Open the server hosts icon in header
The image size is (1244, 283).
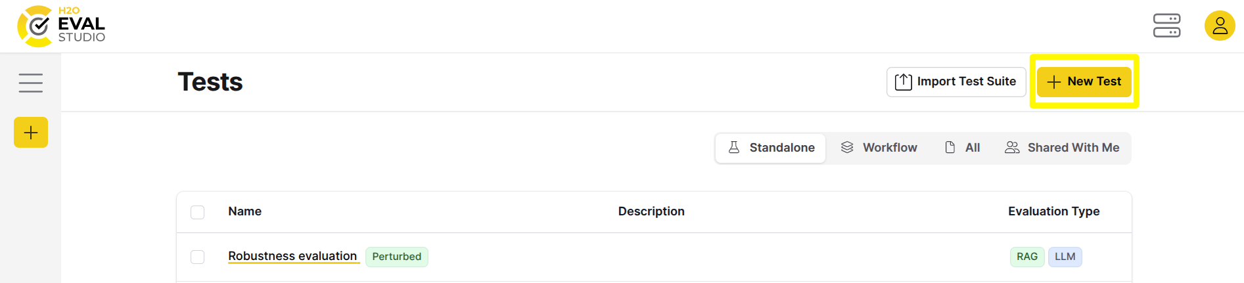point(1166,26)
